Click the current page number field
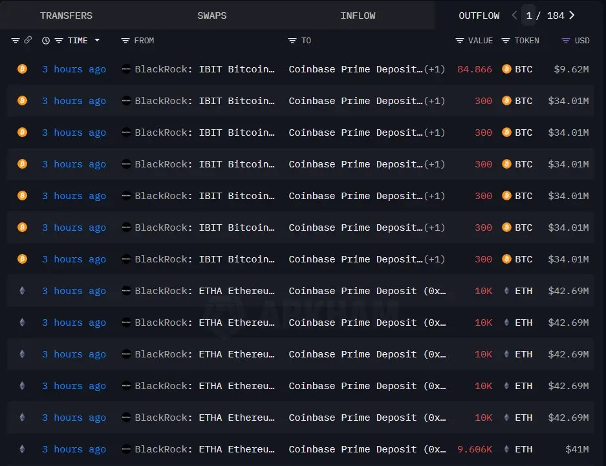Screen dimensions: 606x466 coord(528,16)
